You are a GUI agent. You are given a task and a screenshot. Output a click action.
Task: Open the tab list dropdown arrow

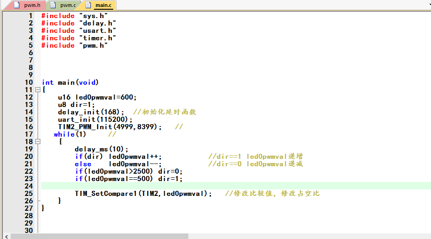[429, 5]
